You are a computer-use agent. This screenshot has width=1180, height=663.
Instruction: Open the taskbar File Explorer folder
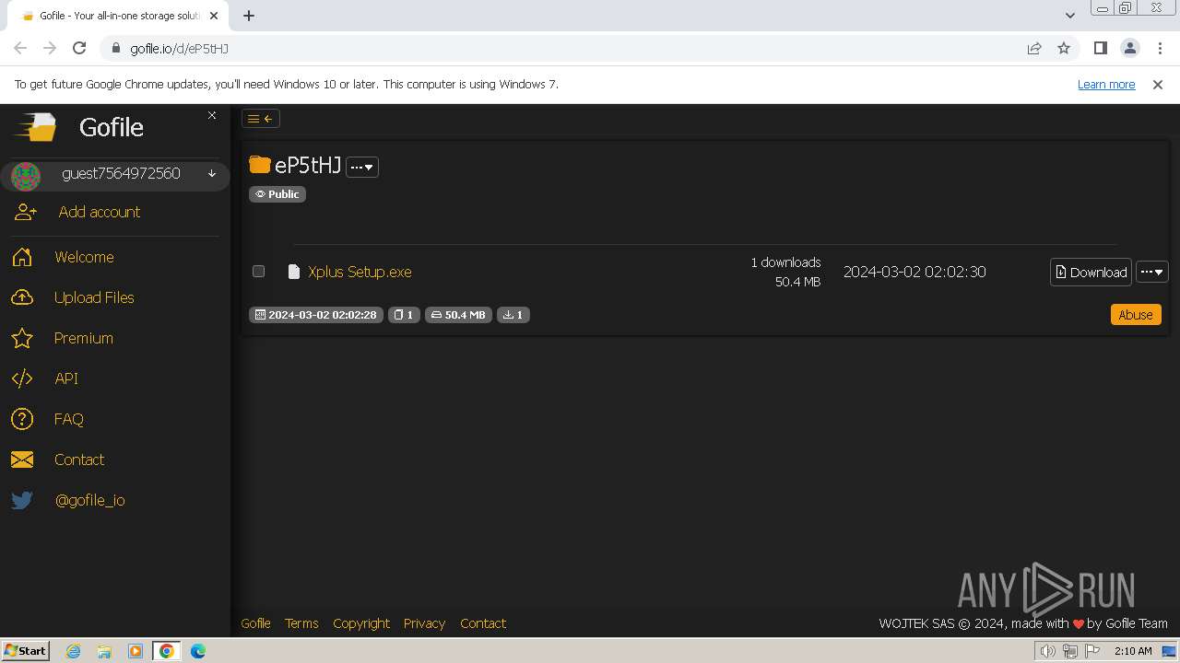point(104,651)
